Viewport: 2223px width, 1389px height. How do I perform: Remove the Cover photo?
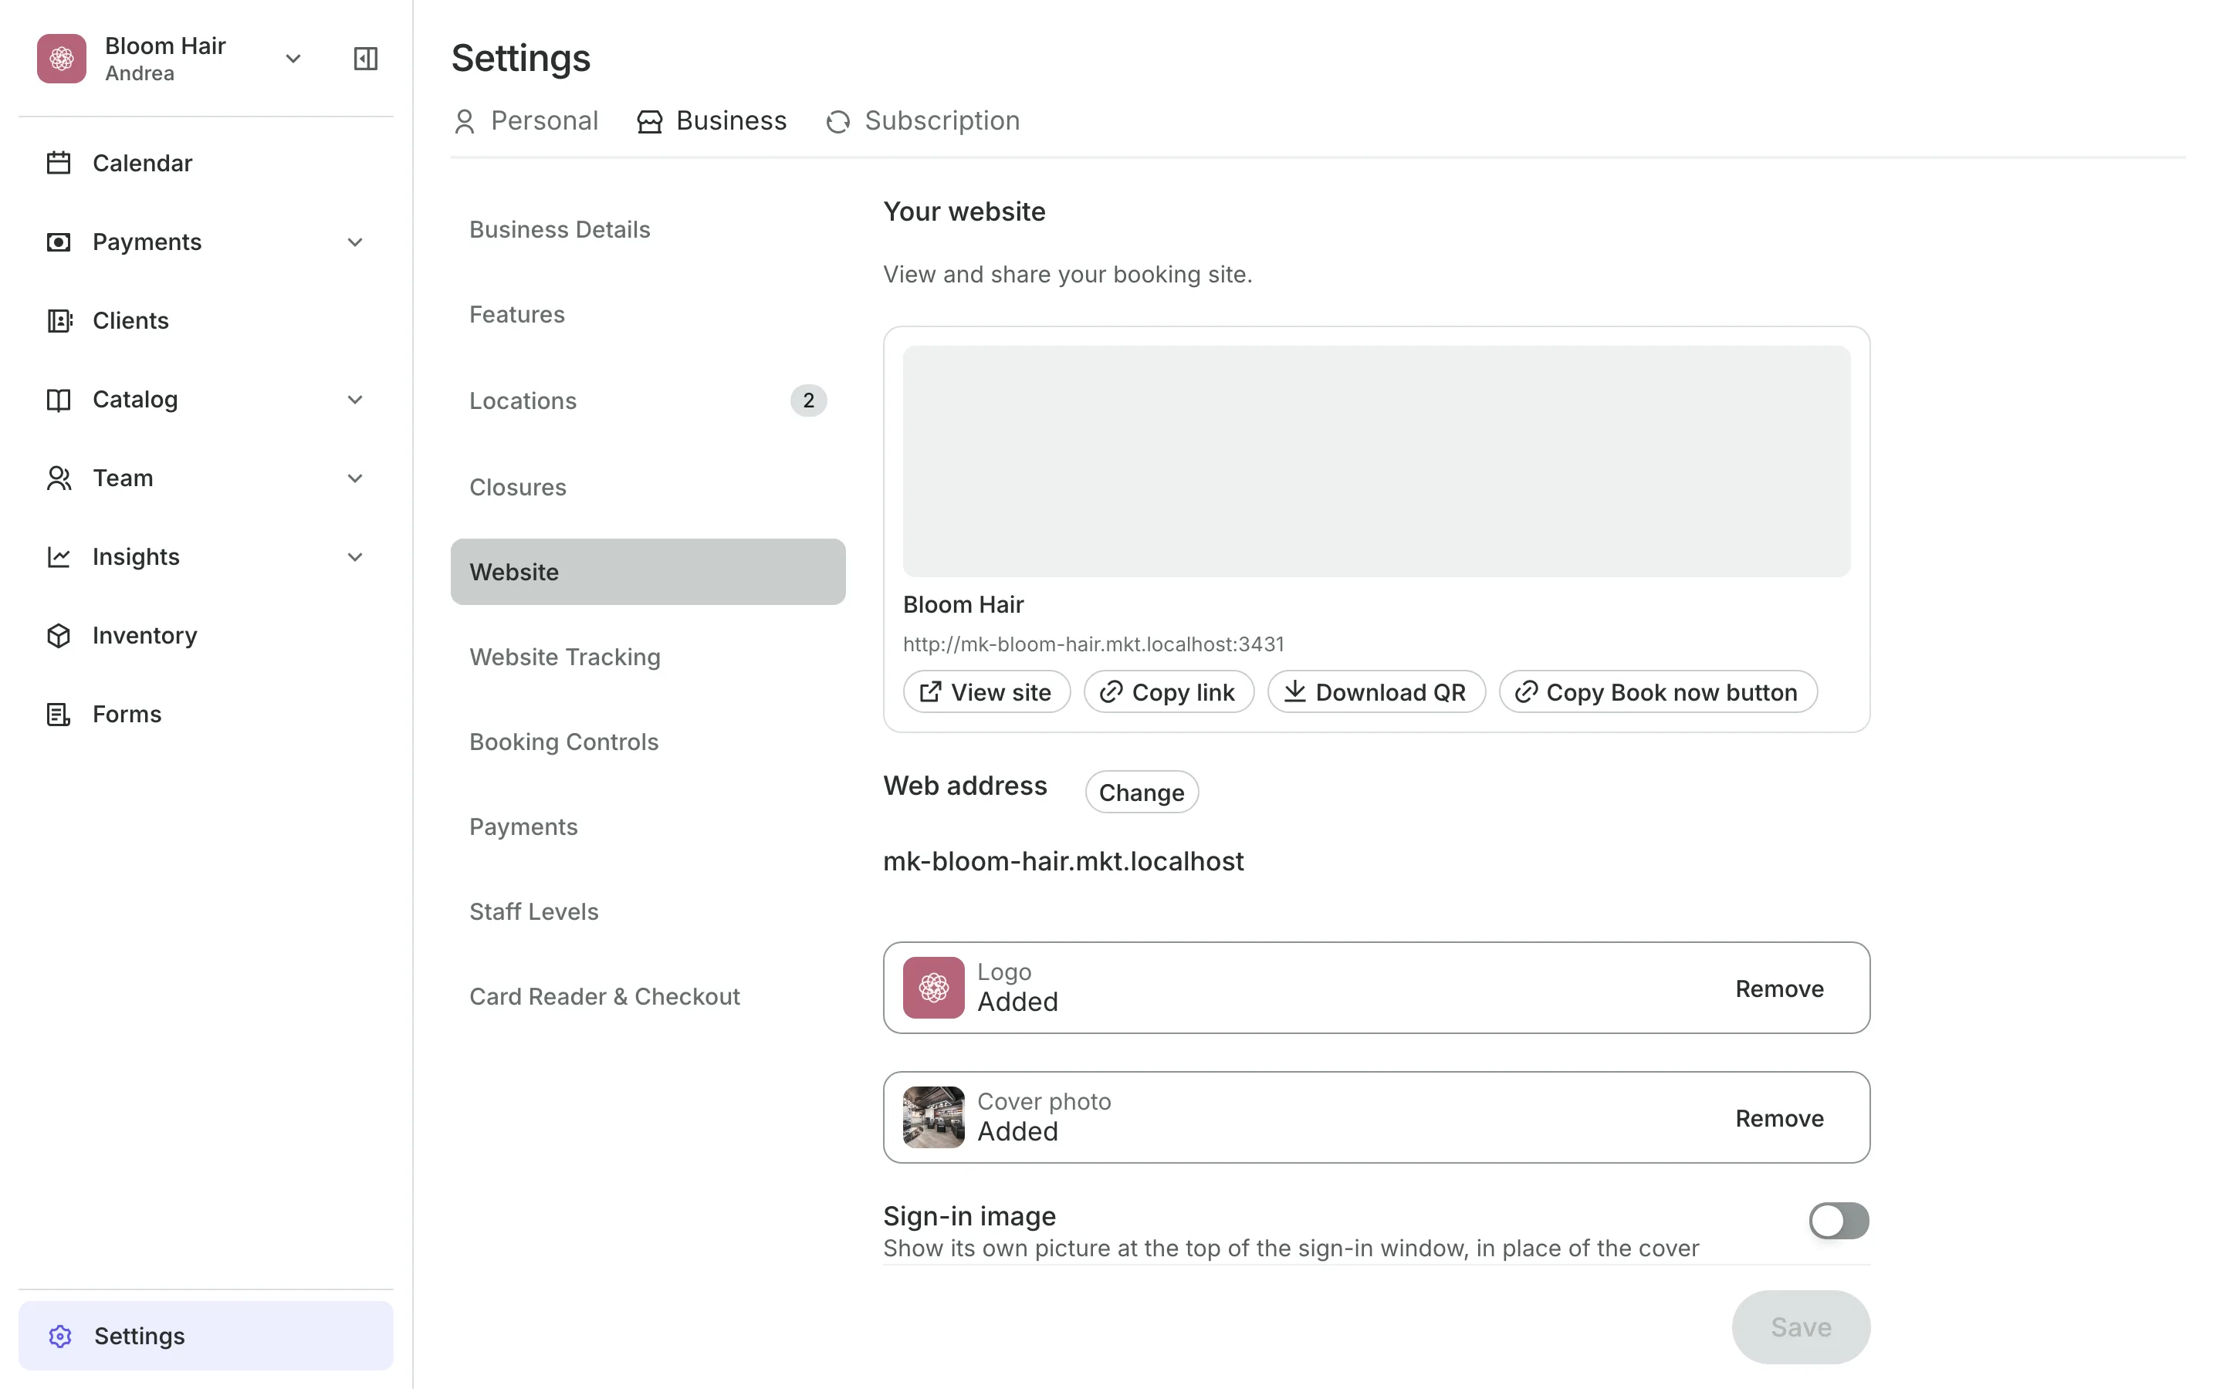1779,1118
